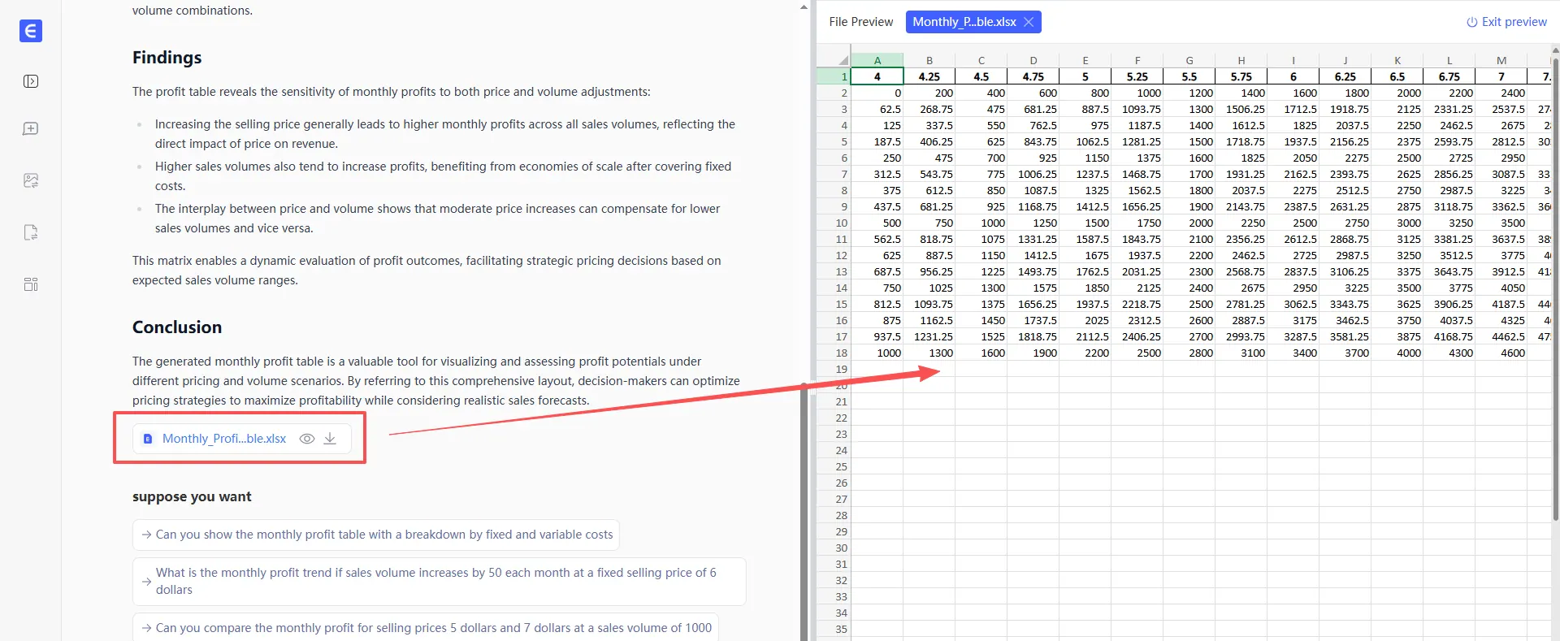Open the templates grid icon in the sidebar

31,284
